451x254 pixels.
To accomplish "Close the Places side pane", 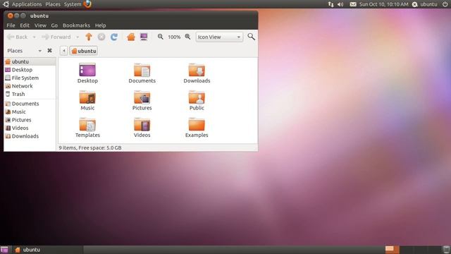I will (x=49, y=50).
